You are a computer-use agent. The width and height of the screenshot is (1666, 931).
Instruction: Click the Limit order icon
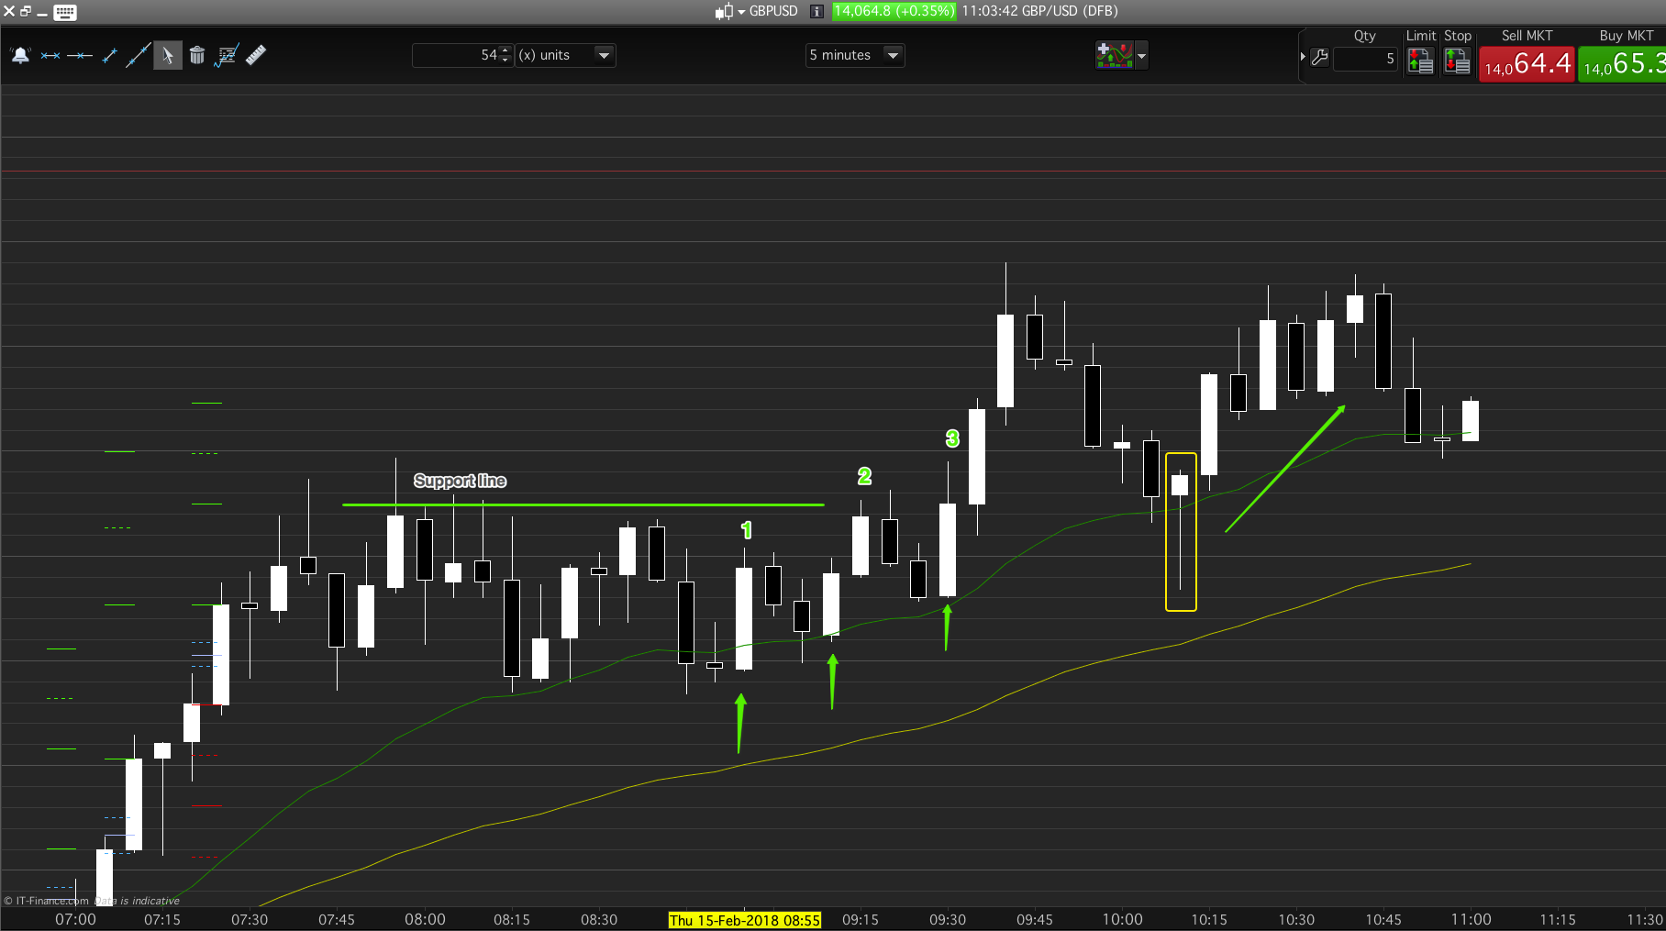tap(1420, 61)
